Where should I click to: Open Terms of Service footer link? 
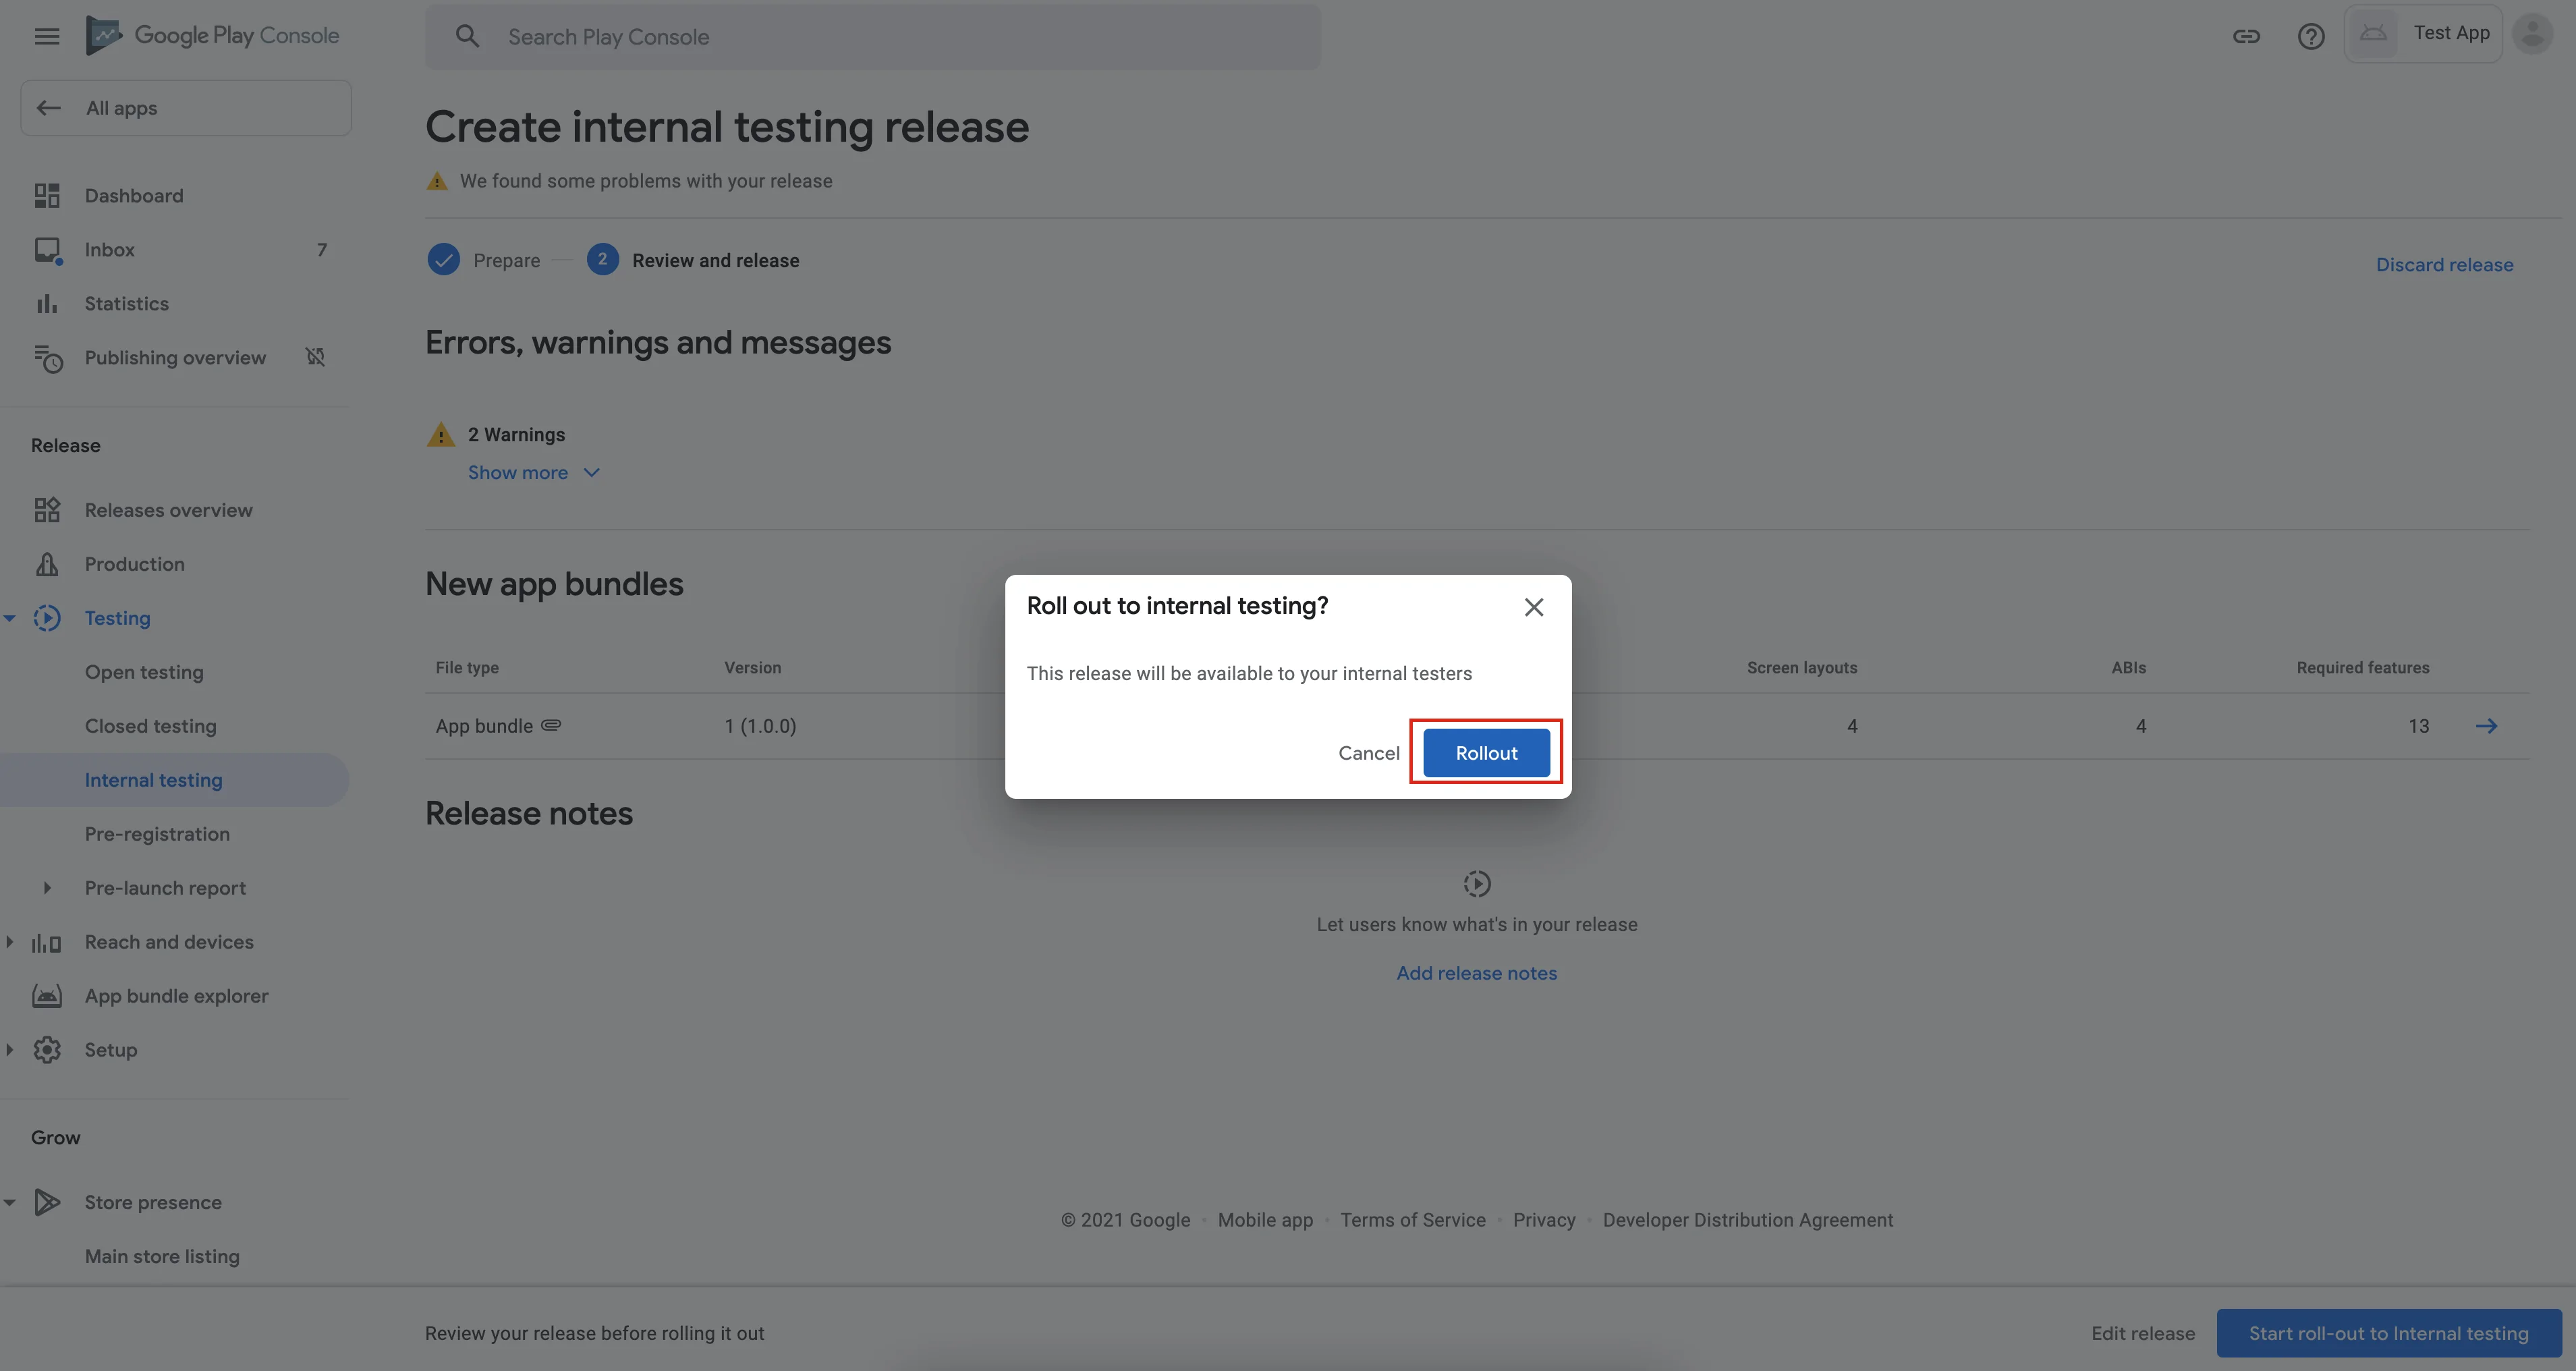pos(1413,1220)
